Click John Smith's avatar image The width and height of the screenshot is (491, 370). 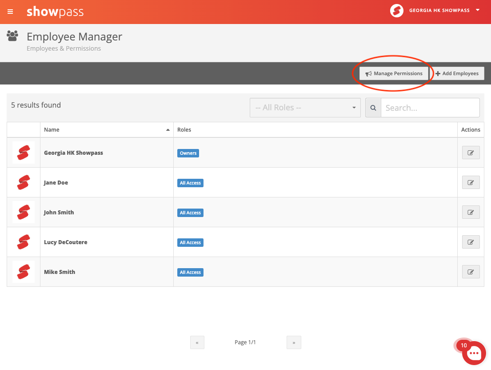click(x=24, y=212)
